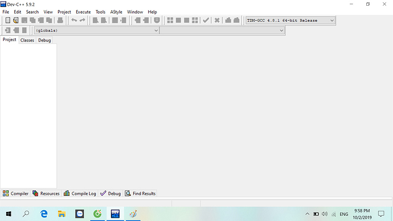Open the Paint app from taskbar
Screen dimensions: 393x221
point(133,214)
